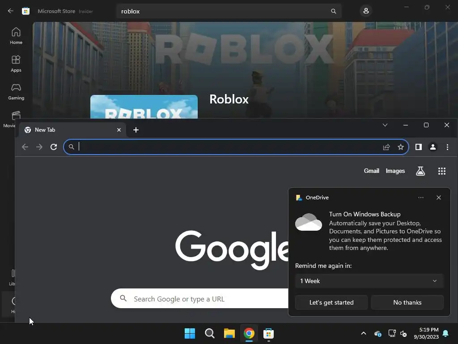Open a new Chrome tab
This screenshot has width=458, height=344.
pos(136,130)
